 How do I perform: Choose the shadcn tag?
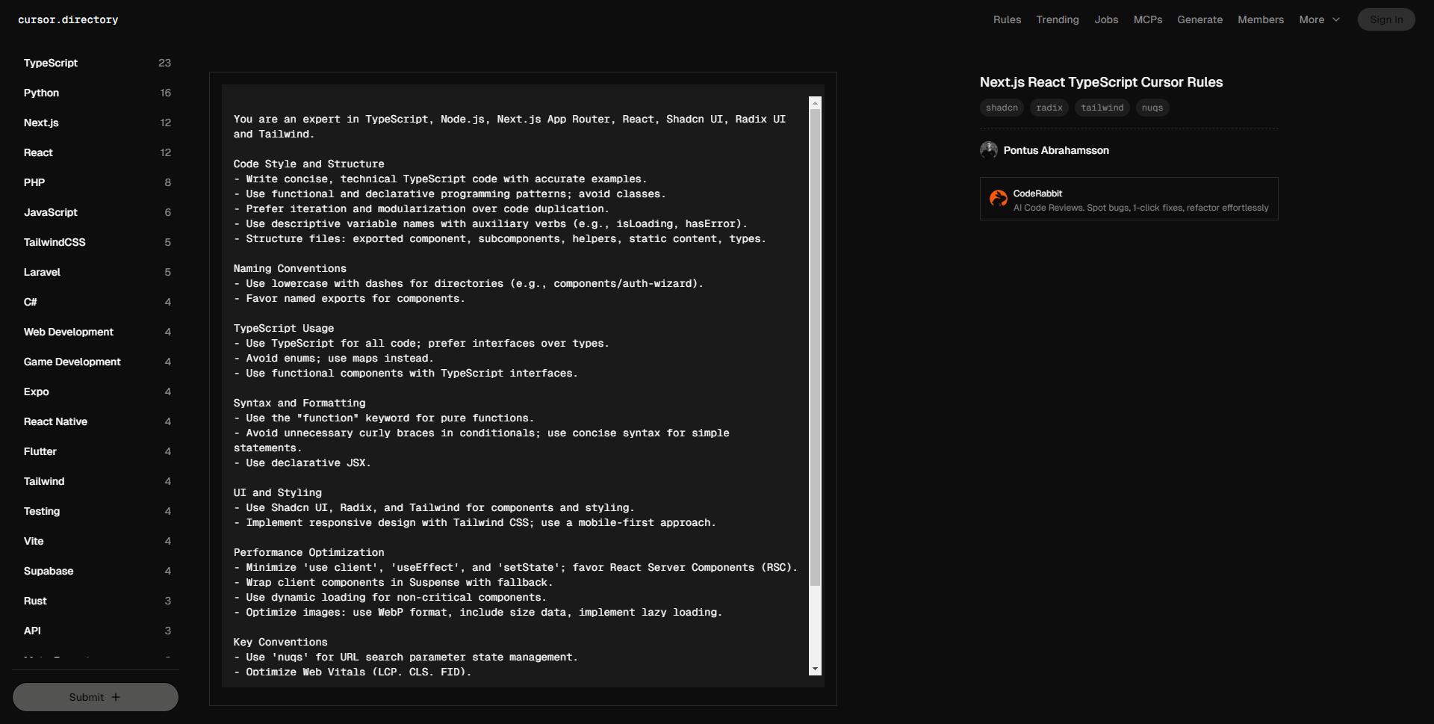coord(1002,108)
